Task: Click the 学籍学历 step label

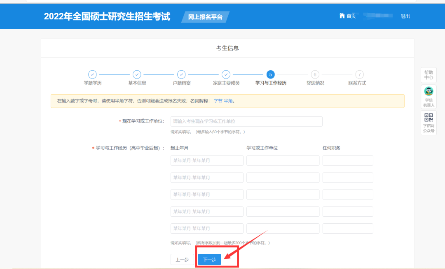Action: (93, 83)
